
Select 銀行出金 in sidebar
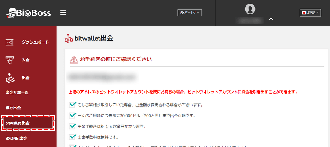(x=13, y=108)
